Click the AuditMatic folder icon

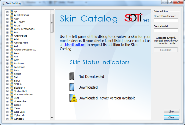pyautogui.click(x=12, y=67)
